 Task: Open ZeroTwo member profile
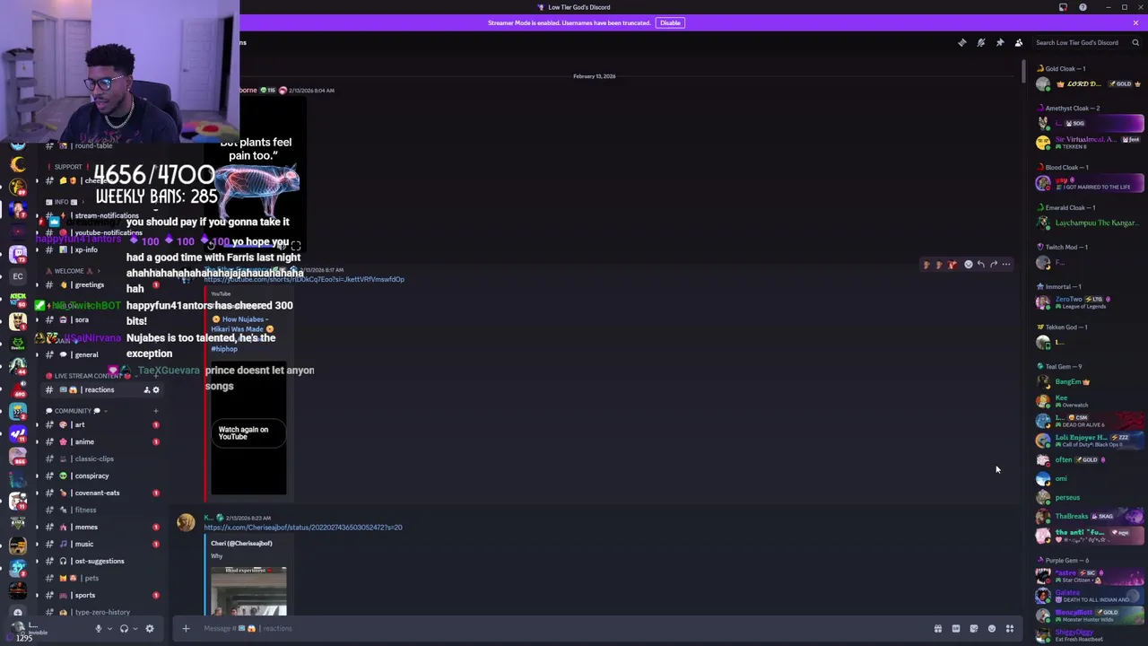[x=1090, y=302]
